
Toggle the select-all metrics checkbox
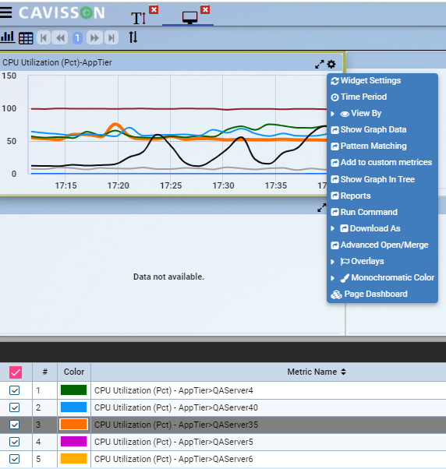point(16,372)
